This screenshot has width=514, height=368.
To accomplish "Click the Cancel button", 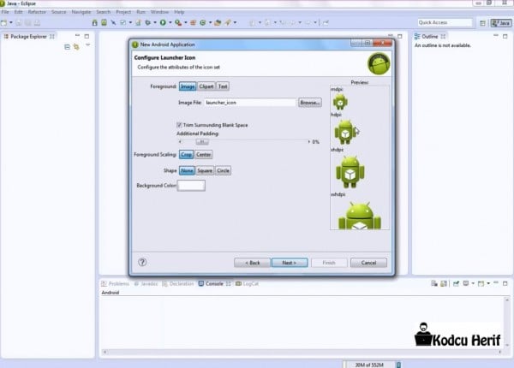I will pyautogui.click(x=368, y=263).
